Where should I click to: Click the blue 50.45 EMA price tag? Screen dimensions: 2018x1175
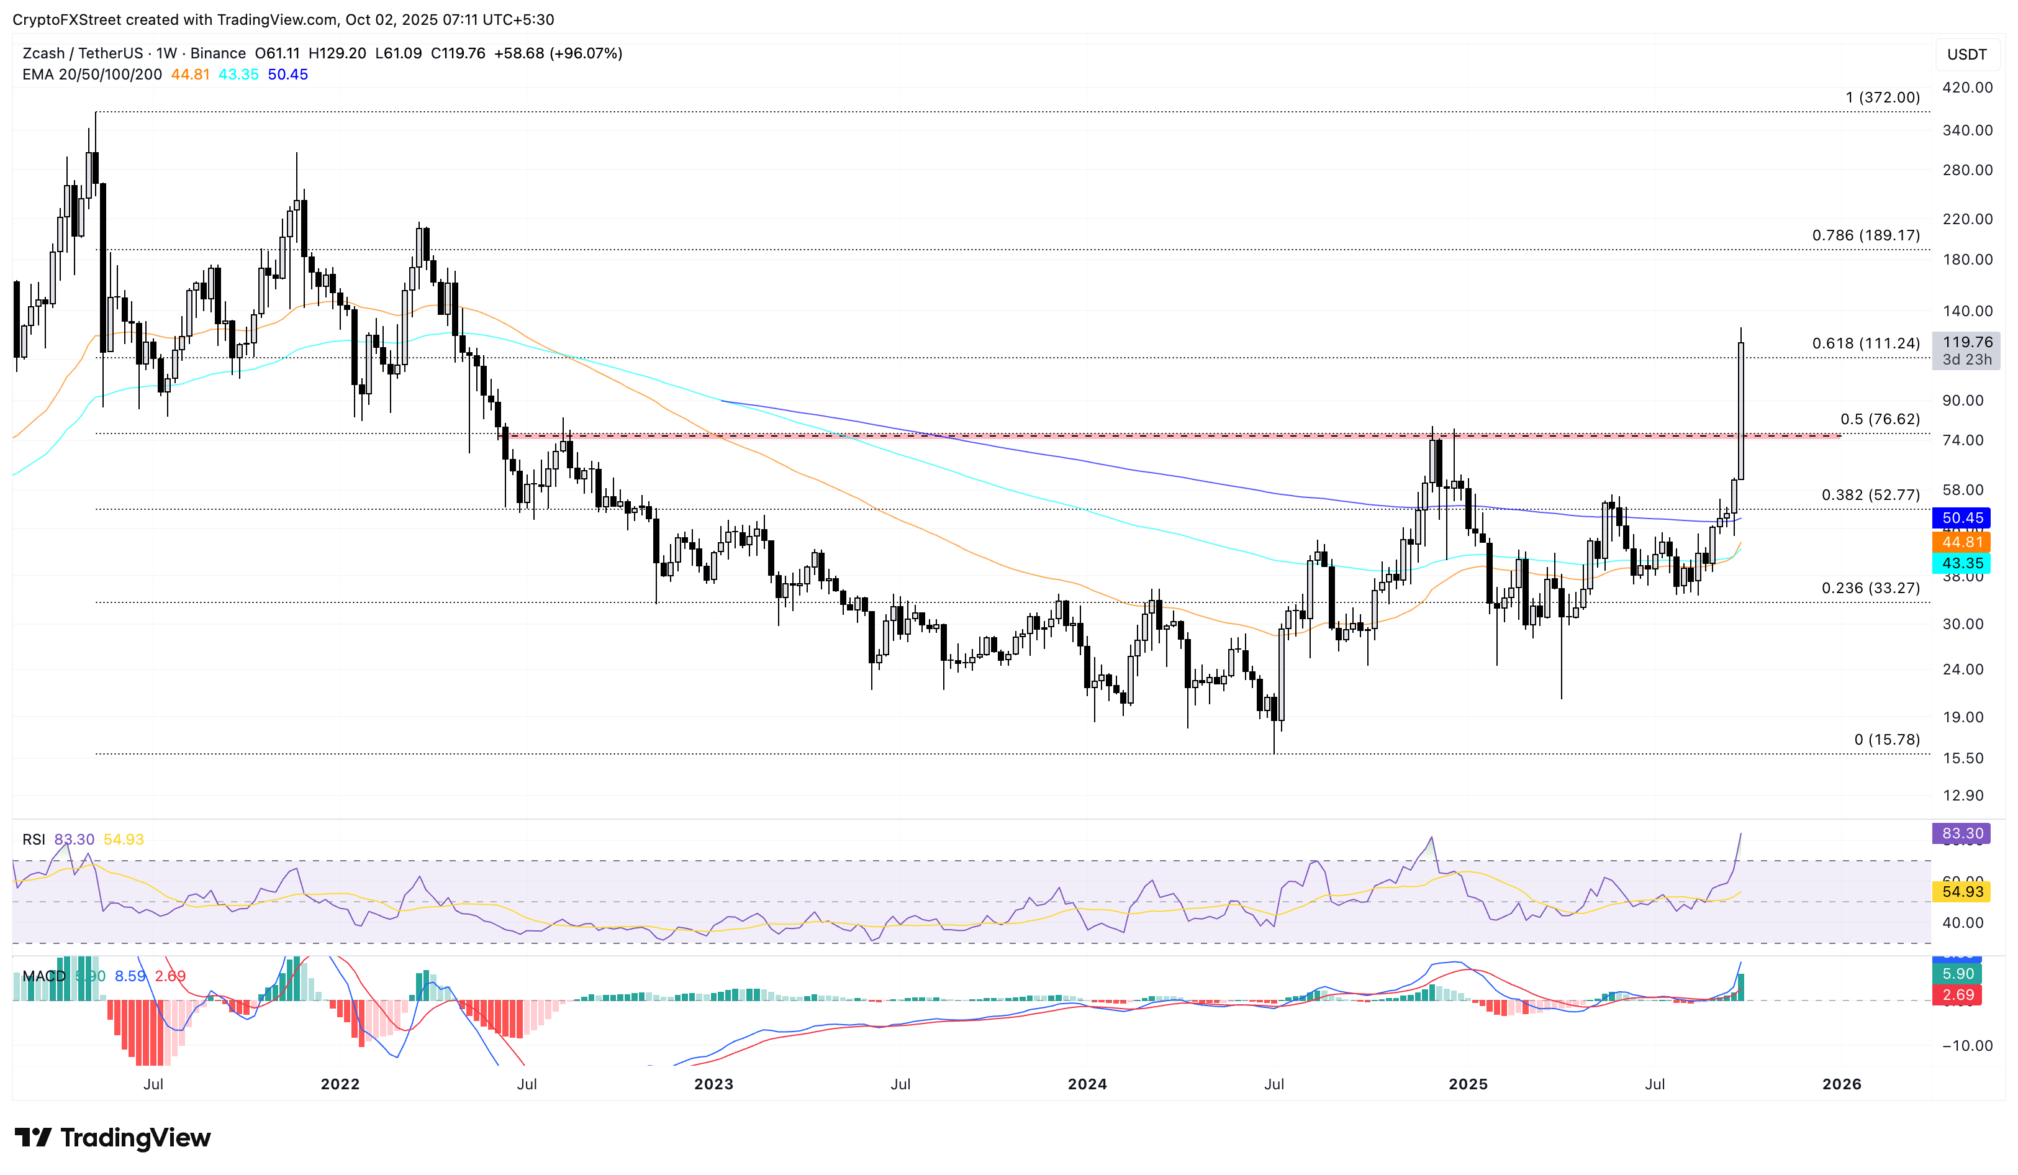[x=1961, y=517]
